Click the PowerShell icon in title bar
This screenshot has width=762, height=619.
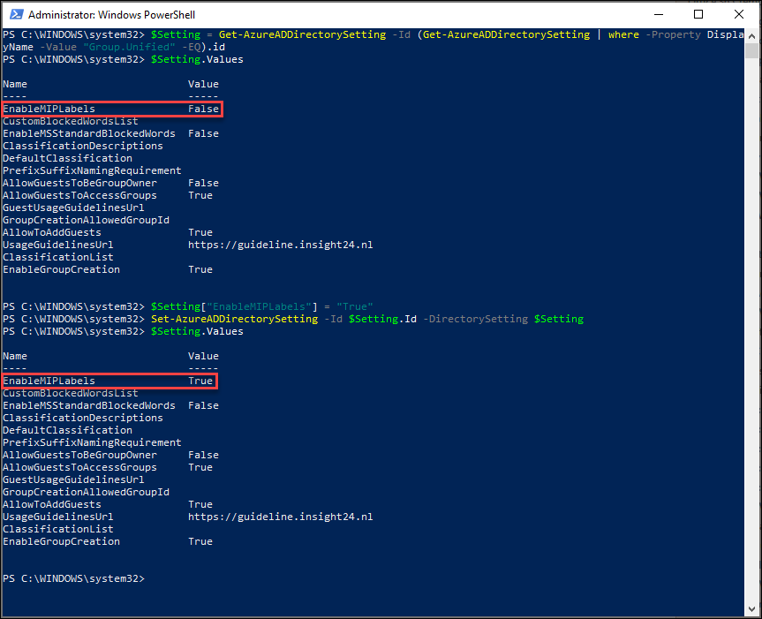[x=14, y=15]
